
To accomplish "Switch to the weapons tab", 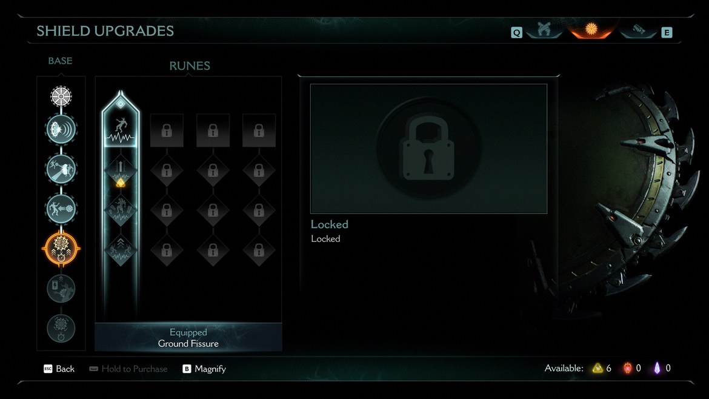I will [x=544, y=30].
